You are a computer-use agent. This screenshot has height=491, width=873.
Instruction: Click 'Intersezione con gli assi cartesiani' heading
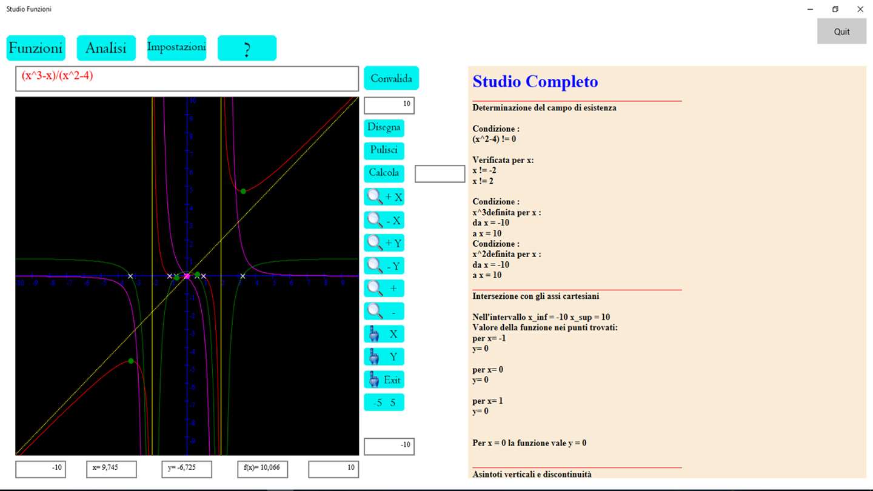(x=536, y=296)
